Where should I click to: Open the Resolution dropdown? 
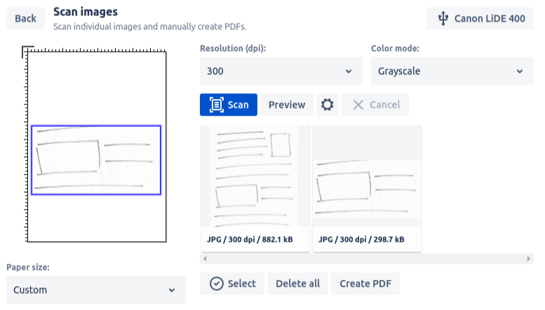[x=281, y=71]
